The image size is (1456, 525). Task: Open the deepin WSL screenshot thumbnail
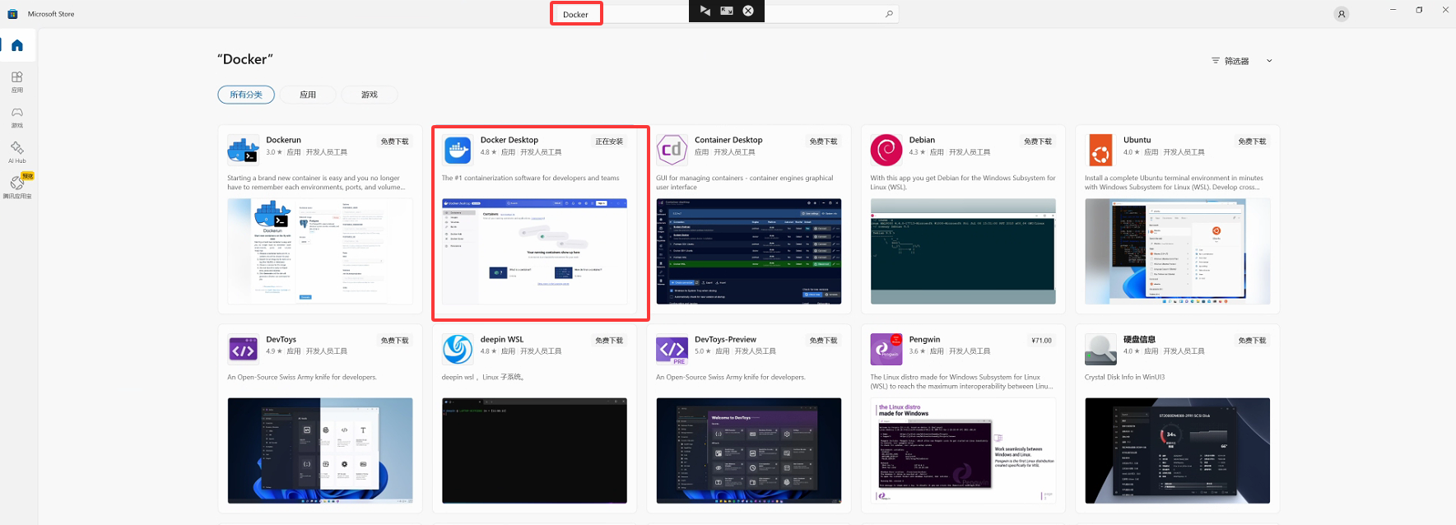click(534, 451)
